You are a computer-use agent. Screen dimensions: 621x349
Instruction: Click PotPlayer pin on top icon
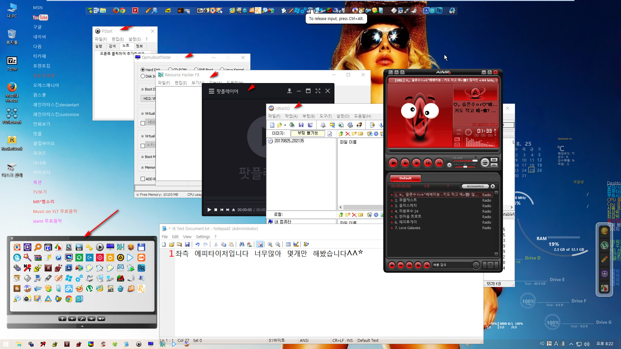(x=289, y=91)
